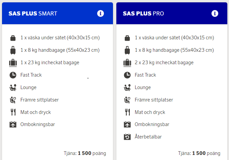Screen dimensions: 229x160
Task: Click 'Ombokningsbar' text in Smart card
Action: 38,124
